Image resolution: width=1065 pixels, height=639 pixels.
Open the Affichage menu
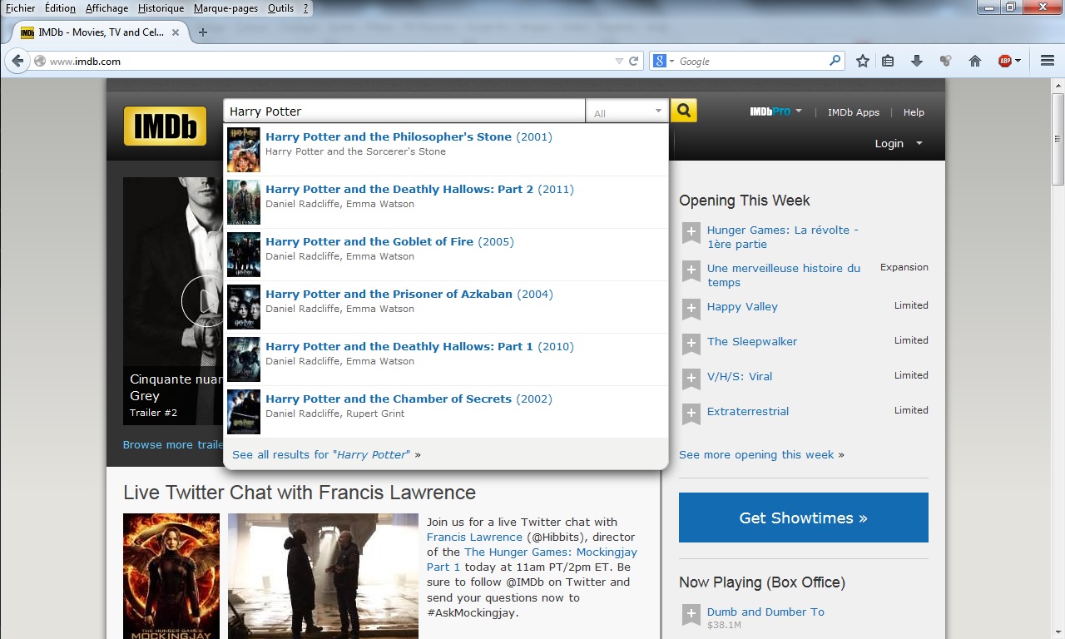(x=107, y=8)
